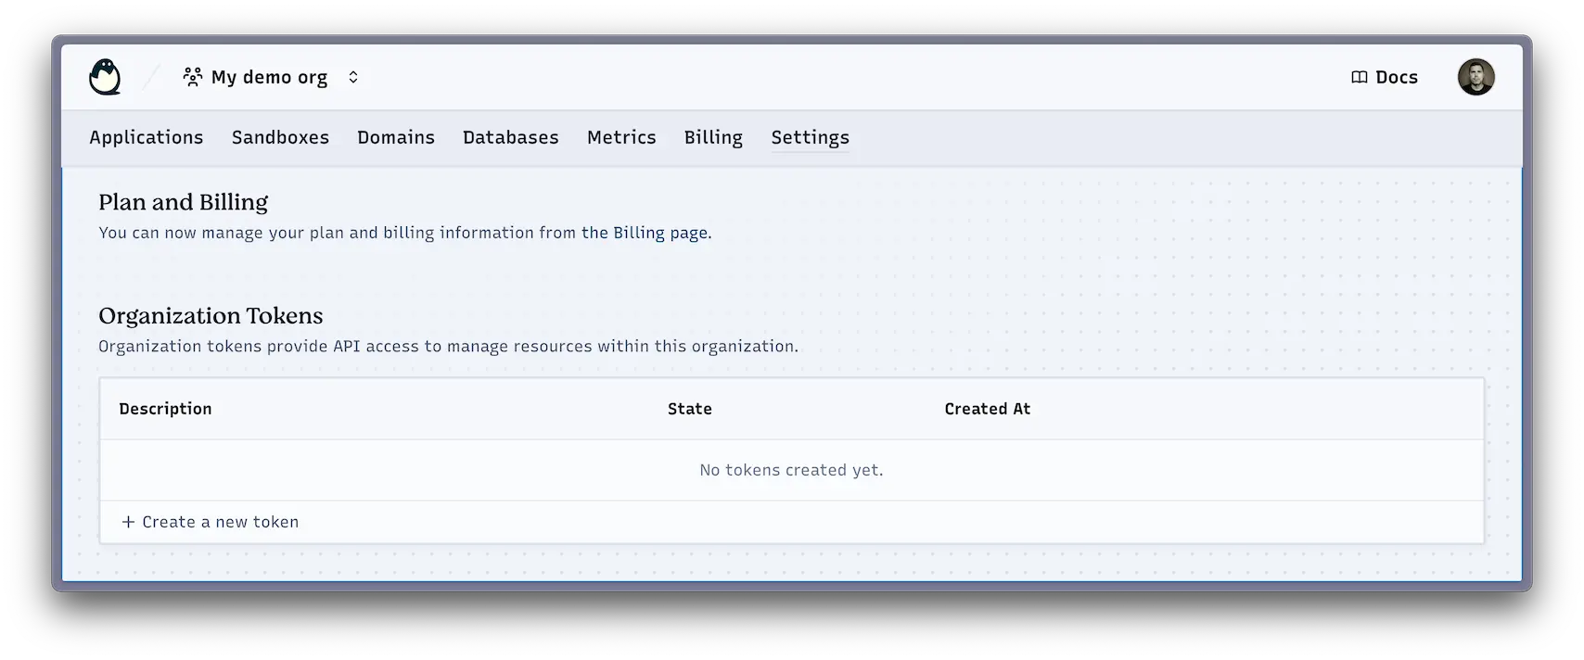The height and width of the screenshot is (660, 1584).
Task: Click the plus icon for new token
Action: 128,522
